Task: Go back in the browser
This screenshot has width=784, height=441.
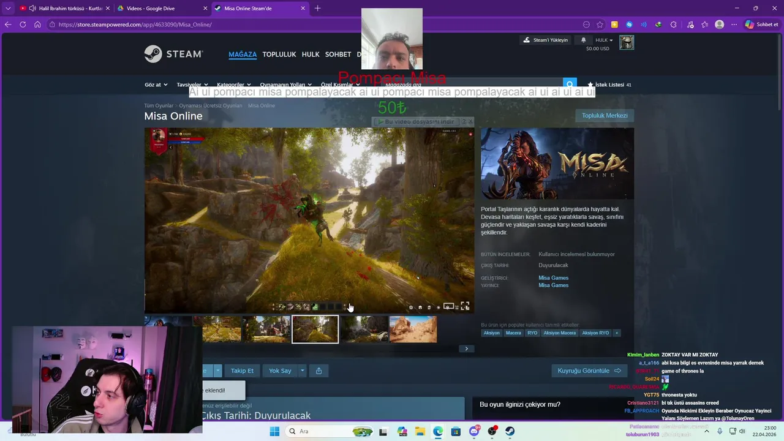Action: pos(8,24)
